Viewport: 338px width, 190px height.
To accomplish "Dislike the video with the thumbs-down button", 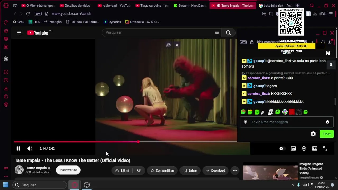I will pyautogui.click(x=139, y=170).
